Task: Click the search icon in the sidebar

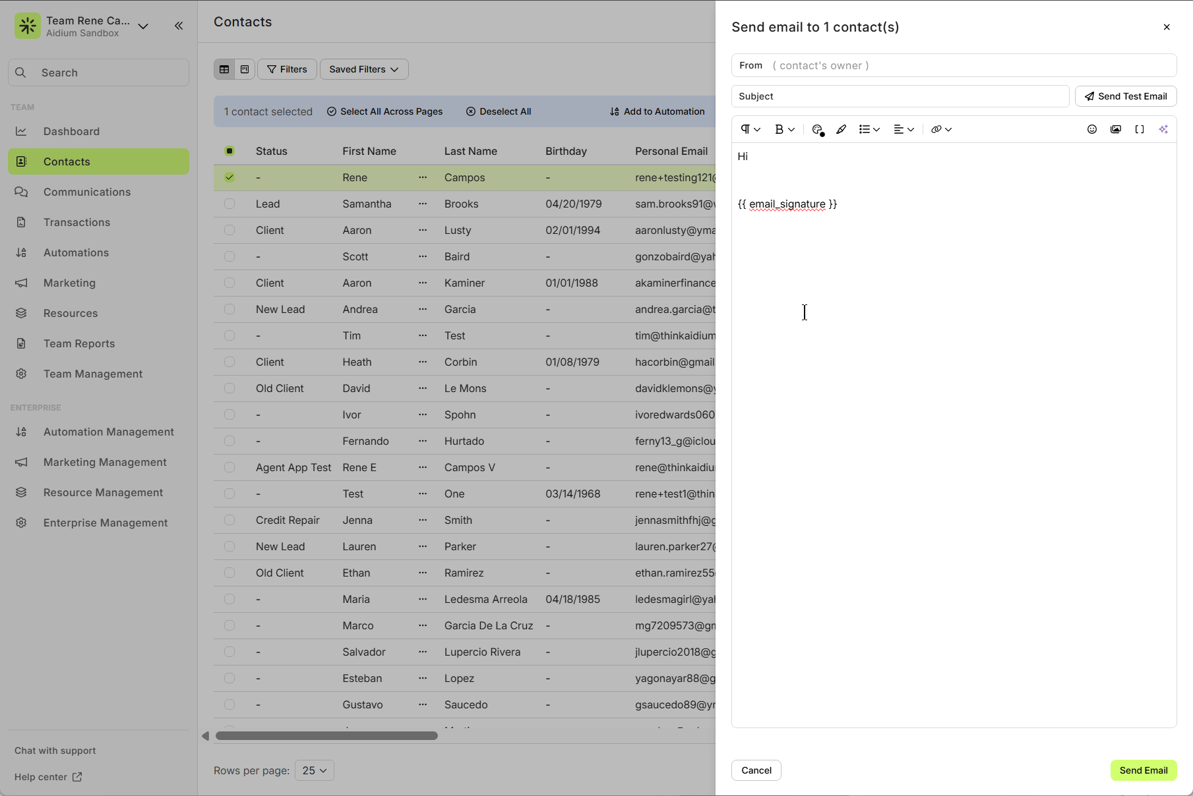Action: [x=20, y=72]
